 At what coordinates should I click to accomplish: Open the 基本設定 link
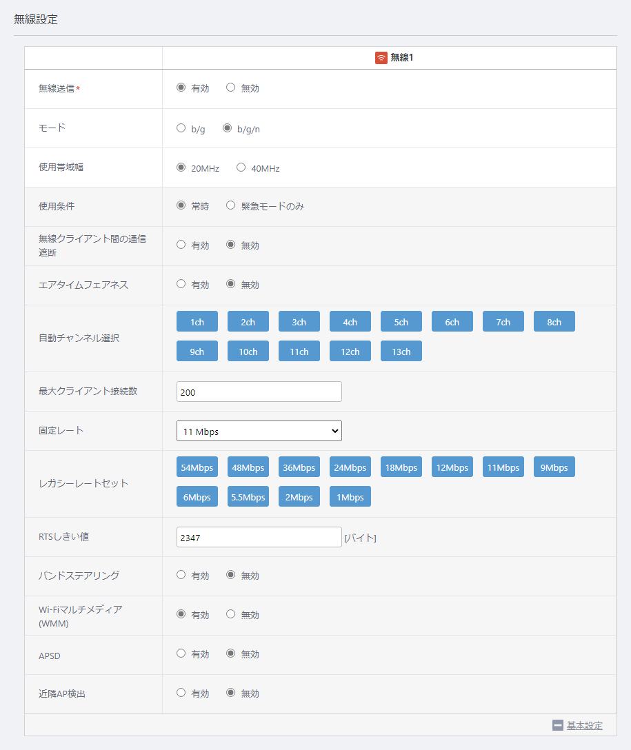(585, 725)
